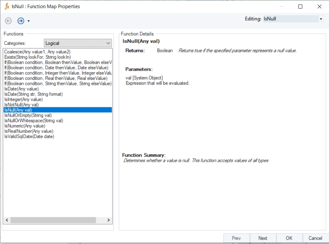Click the Prev button
Image resolution: width=329 pixels, height=244 pixels.
point(236,238)
